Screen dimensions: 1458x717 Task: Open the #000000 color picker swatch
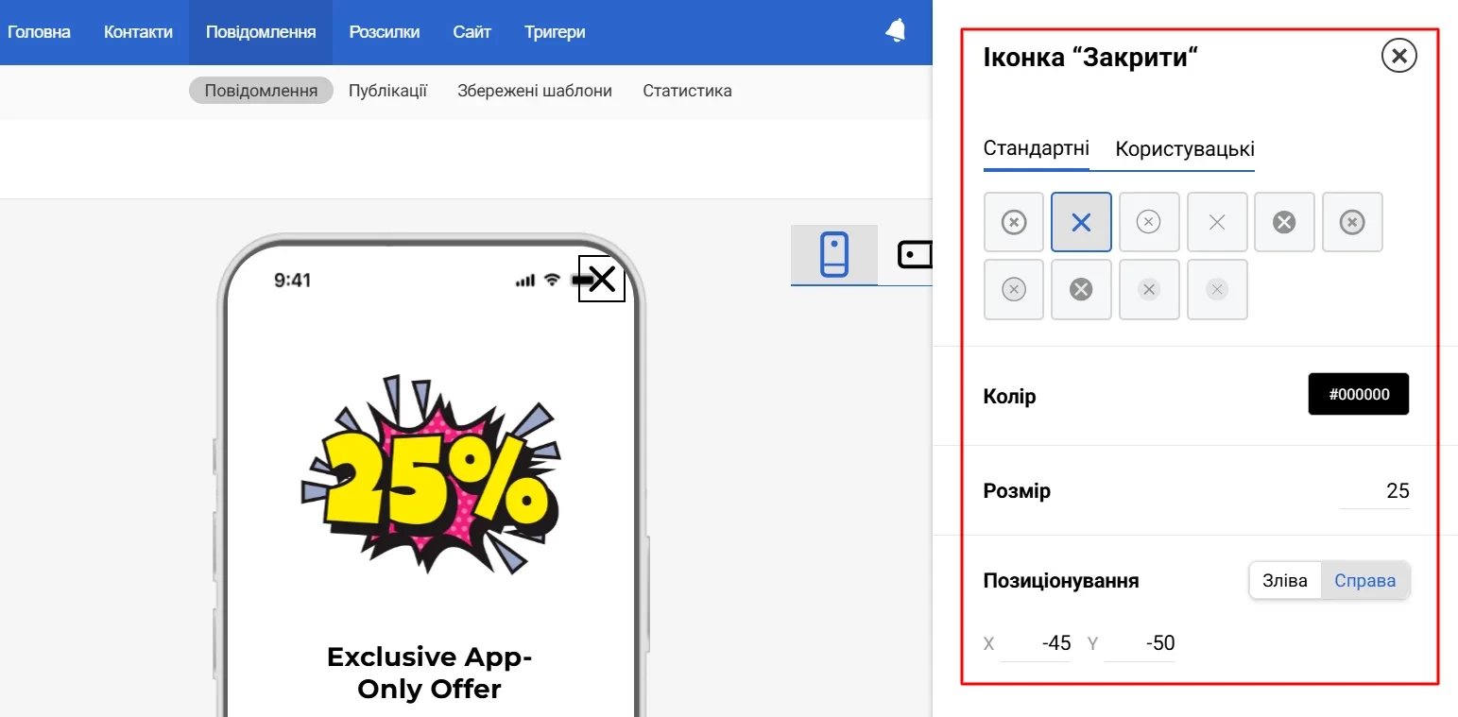(x=1359, y=394)
